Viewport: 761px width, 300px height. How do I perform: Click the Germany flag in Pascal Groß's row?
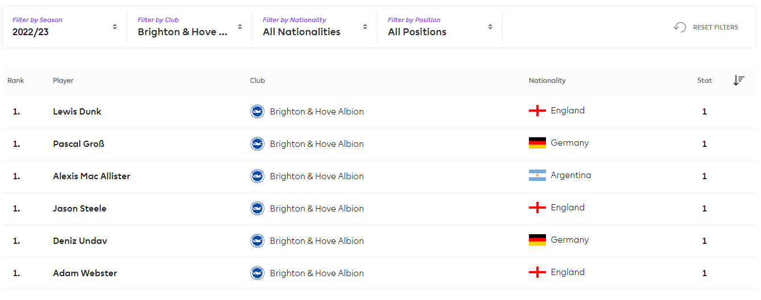coord(537,143)
